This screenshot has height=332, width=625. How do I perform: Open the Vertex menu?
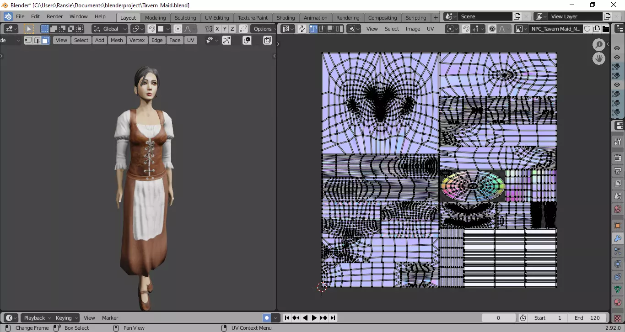[x=137, y=40]
